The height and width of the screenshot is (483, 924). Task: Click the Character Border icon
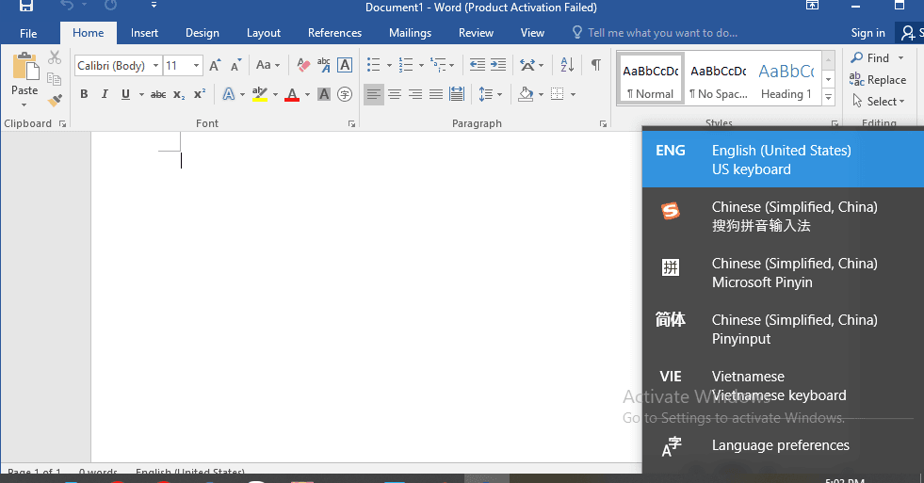point(344,65)
